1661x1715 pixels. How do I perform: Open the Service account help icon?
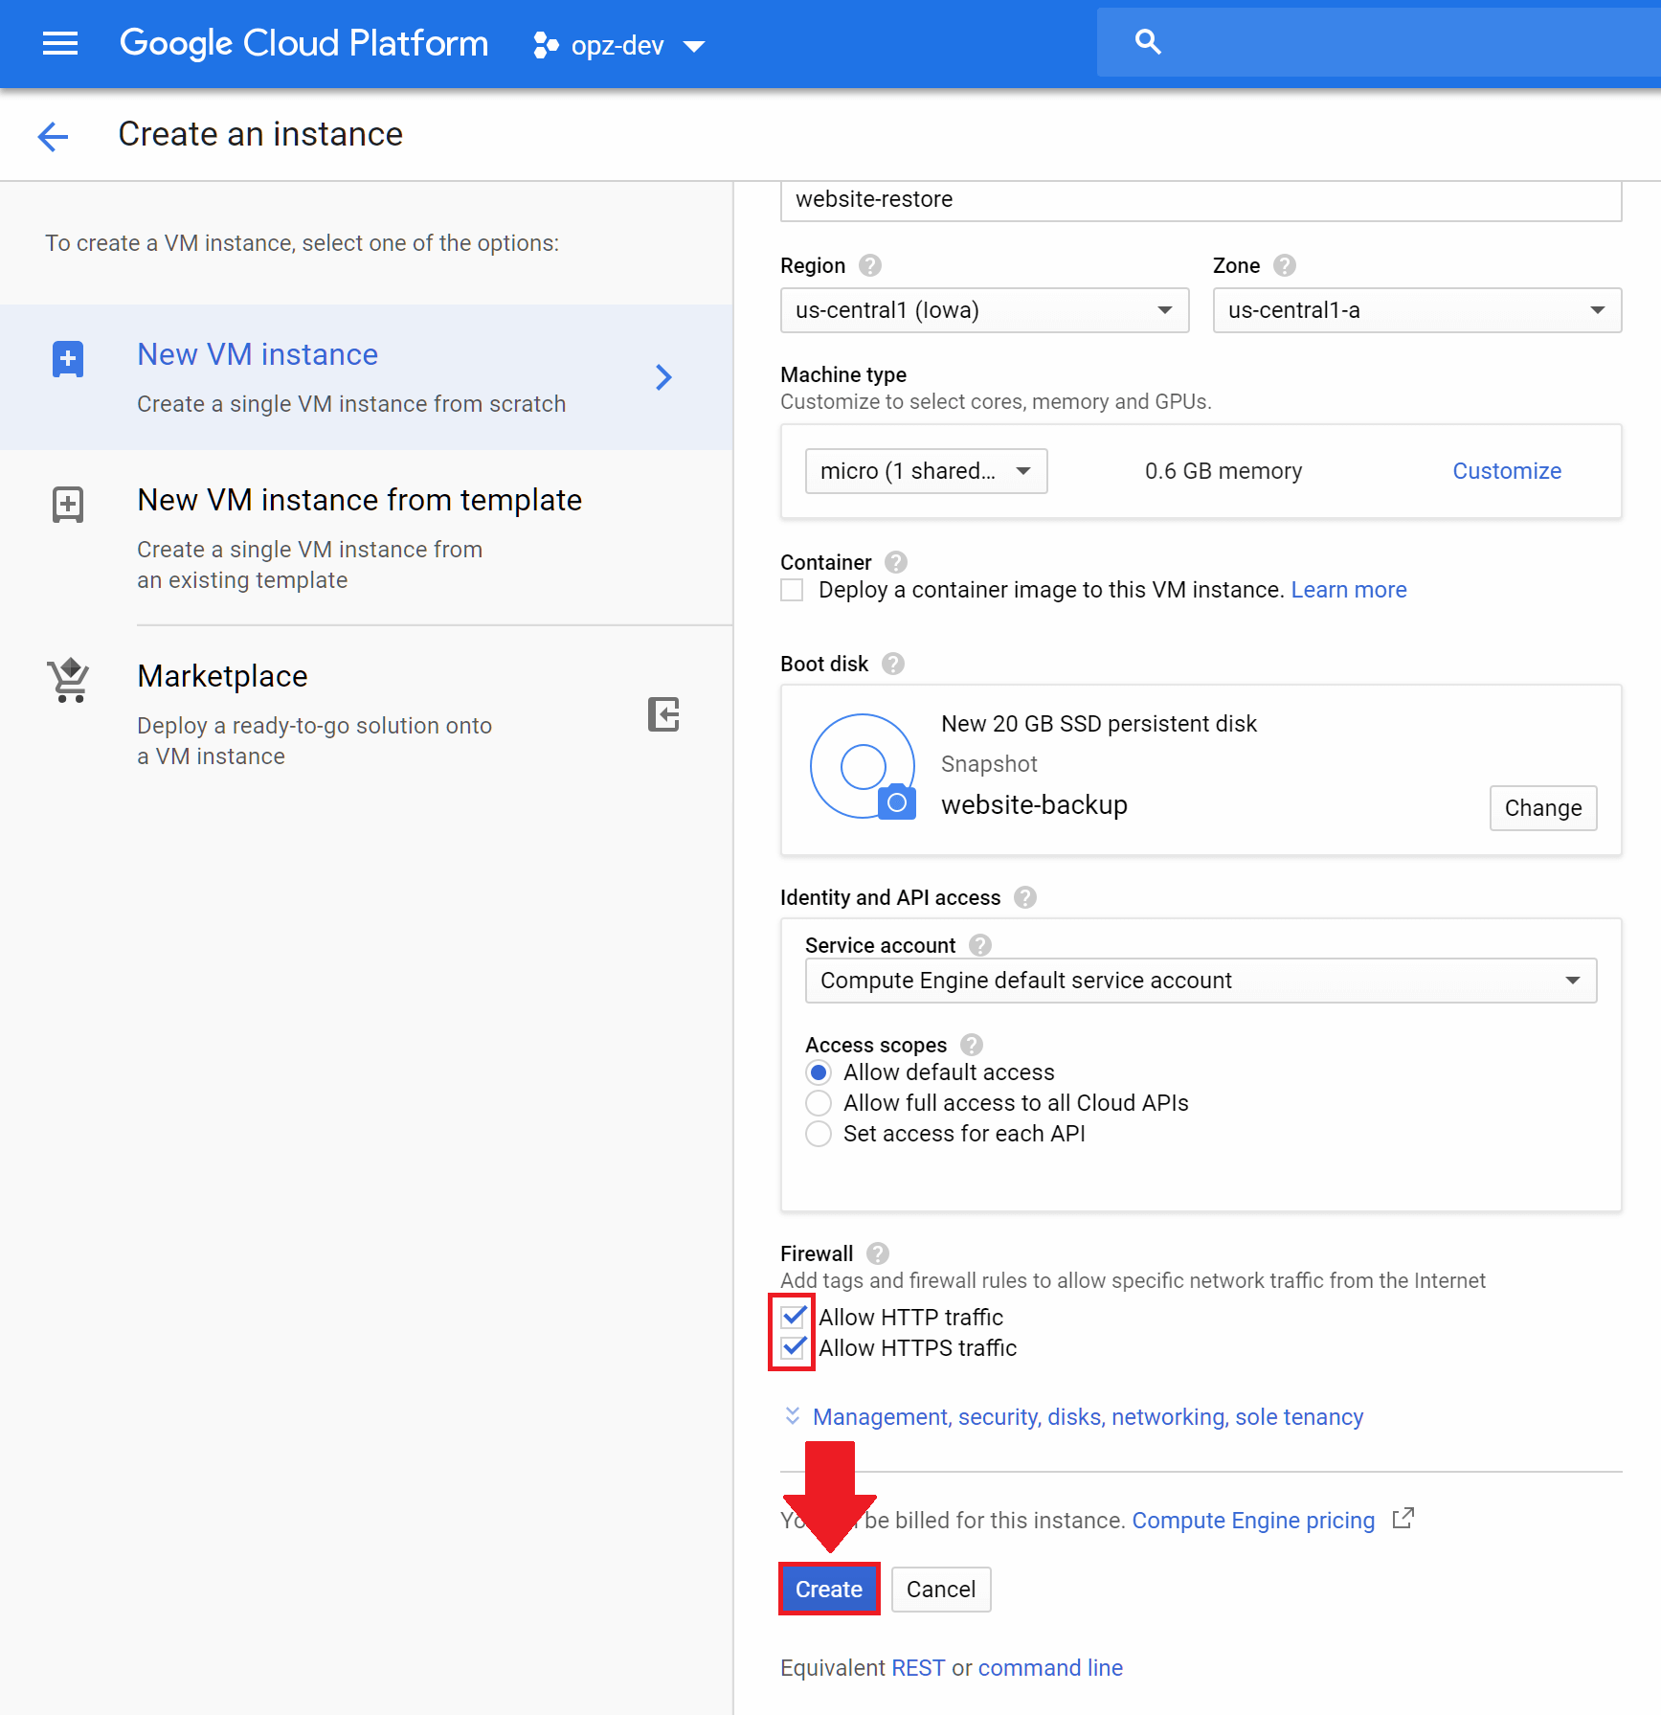[980, 945]
